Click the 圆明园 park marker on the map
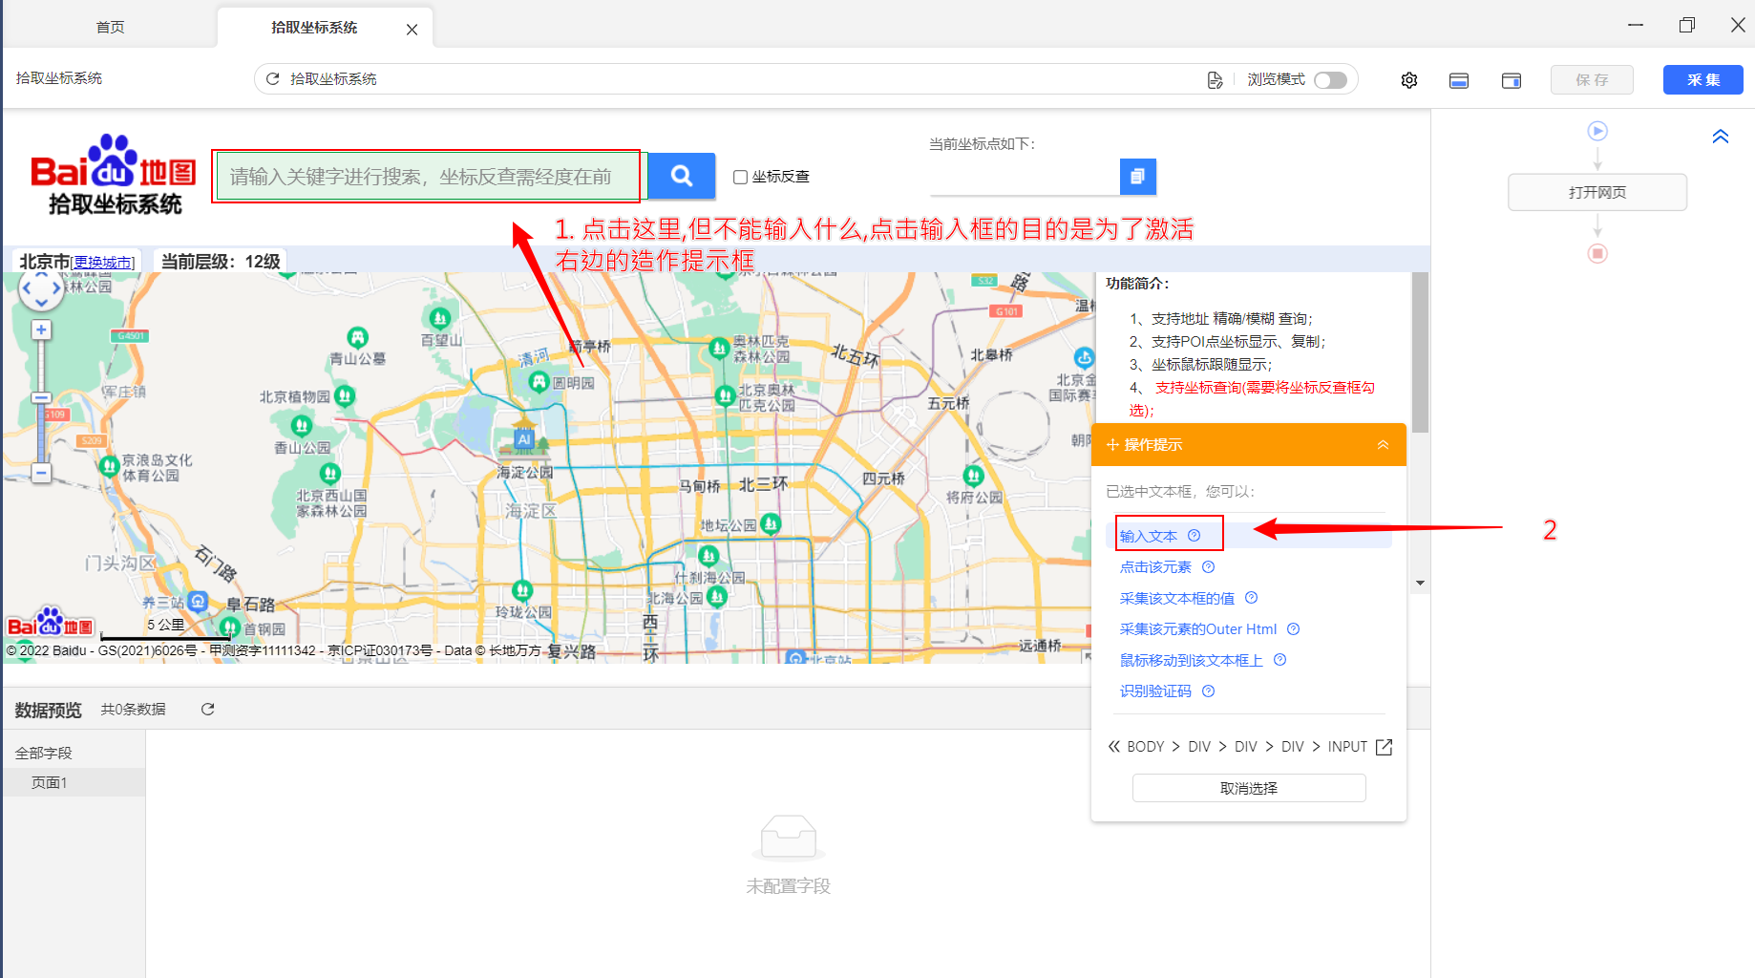The width and height of the screenshot is (1755, 978). click(539, 382)
